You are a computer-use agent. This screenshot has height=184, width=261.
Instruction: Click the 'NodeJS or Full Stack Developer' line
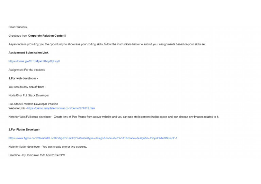point(29,96)
